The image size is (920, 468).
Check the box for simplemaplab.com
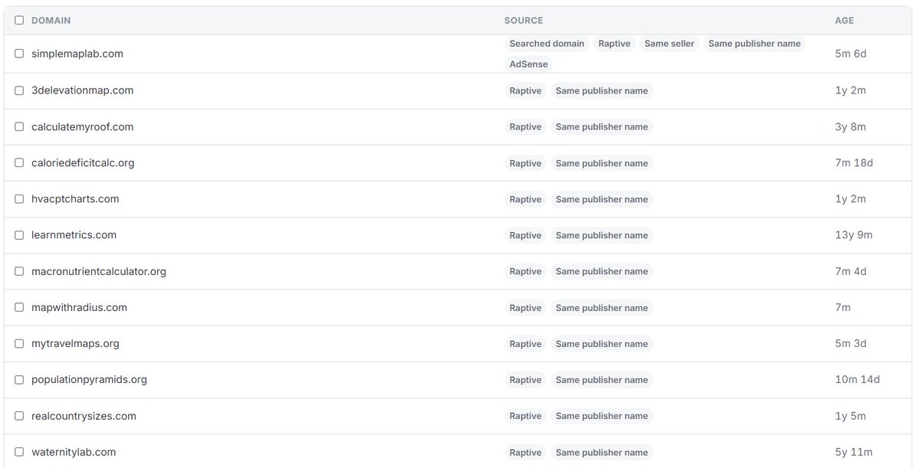tap(19, 54)
